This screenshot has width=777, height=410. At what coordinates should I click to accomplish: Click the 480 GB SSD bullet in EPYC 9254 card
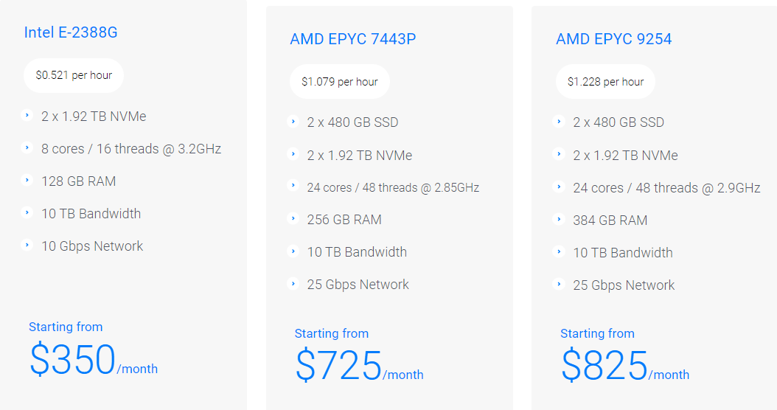click(559, 122)
